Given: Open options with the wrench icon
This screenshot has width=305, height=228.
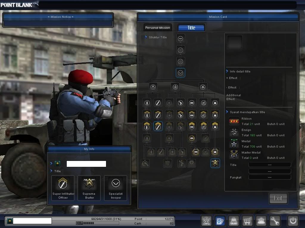Looking at the screenshot, I should 275,221.
